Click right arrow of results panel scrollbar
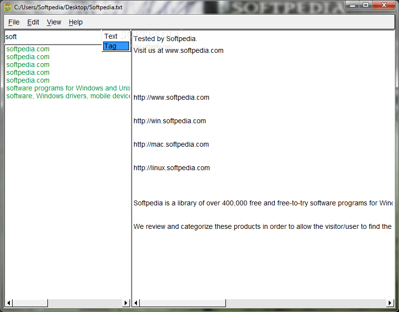 point(126,303)
